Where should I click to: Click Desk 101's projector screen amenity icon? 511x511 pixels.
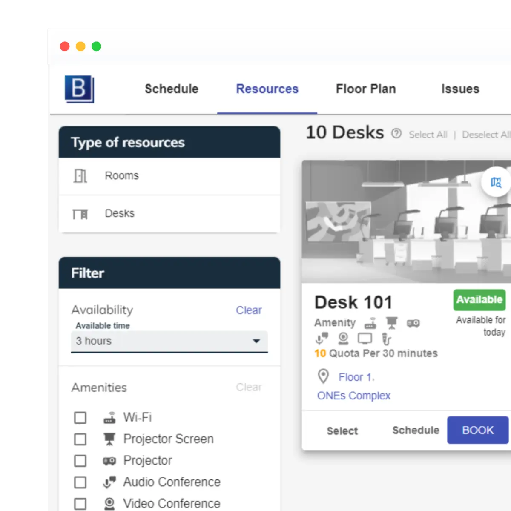pyautogui.click(x=392, y=322)
